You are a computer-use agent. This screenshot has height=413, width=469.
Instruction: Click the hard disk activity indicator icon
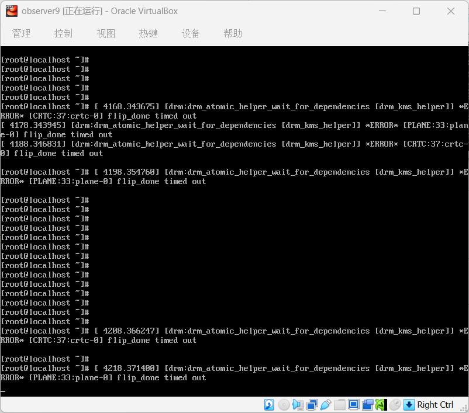269,404
